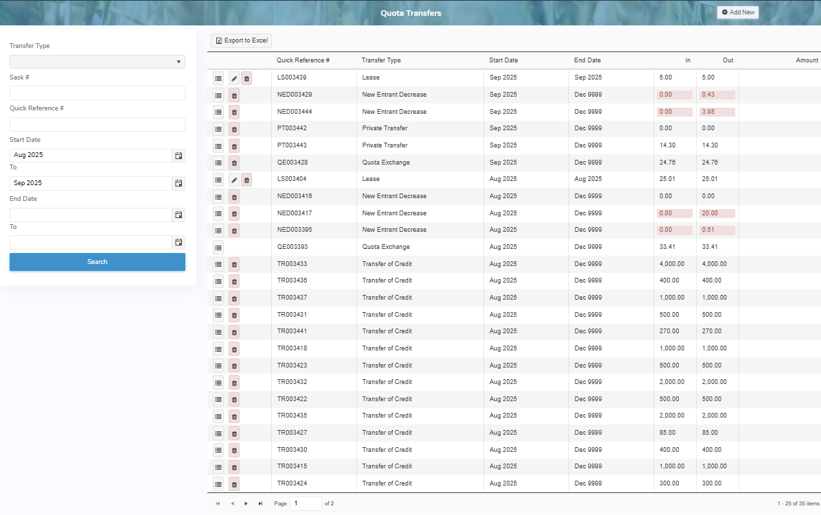Viewport: 821px width, 515px height.
Task: Click the Page number input box
Action: tap(304, 503)
